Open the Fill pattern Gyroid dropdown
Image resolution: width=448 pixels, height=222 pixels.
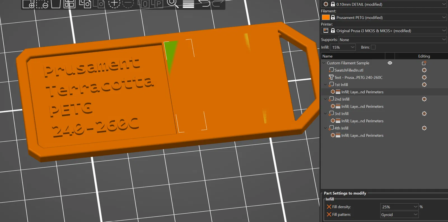[x=399, y=214]
